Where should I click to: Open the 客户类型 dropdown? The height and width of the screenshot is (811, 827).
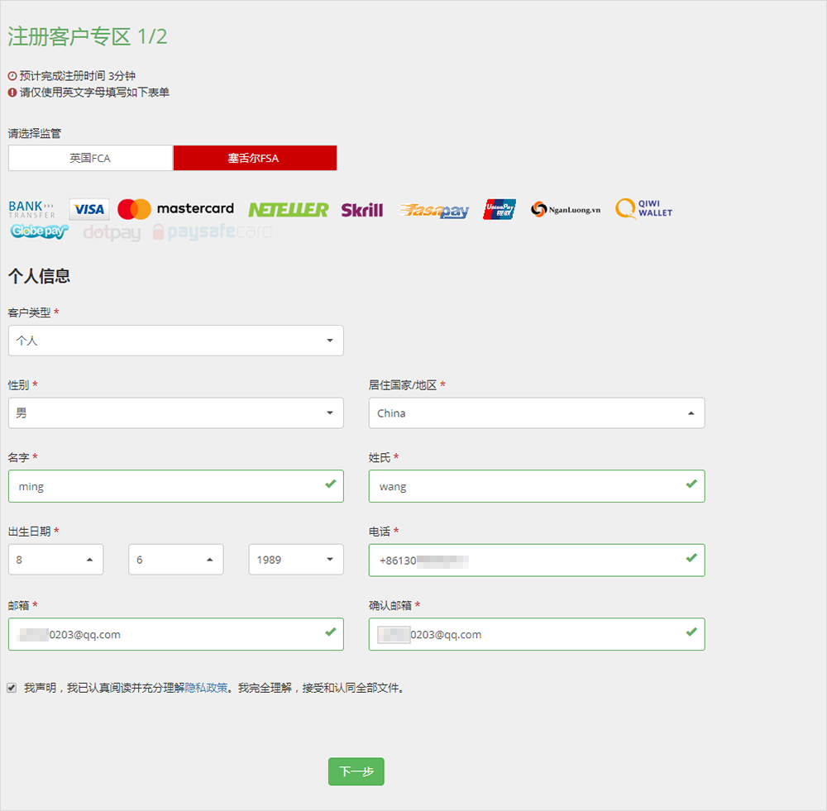point(175,341)
